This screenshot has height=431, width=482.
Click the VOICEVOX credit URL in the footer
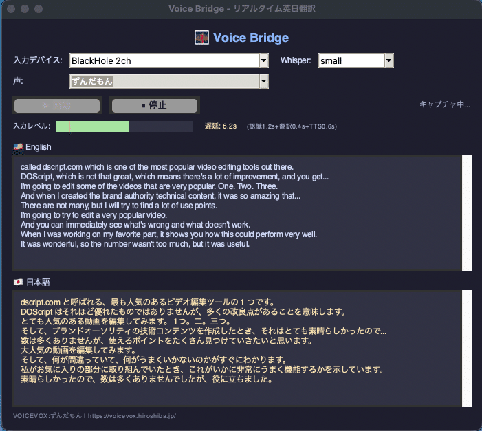pos(132,416)
